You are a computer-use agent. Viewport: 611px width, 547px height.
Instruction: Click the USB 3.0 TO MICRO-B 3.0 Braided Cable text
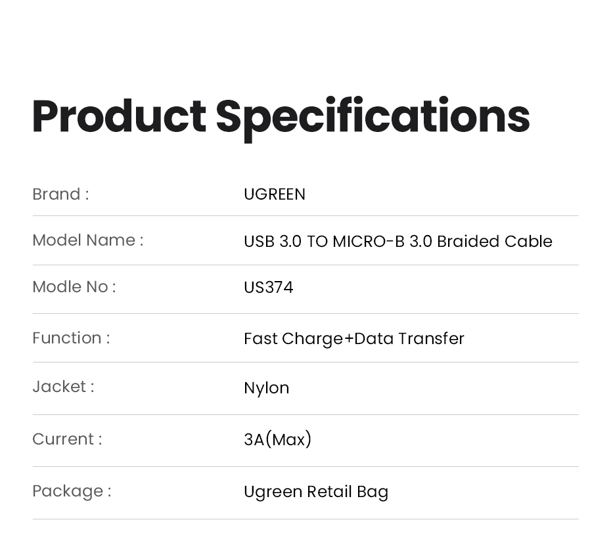pyautogui.click(x=398, y=242)
